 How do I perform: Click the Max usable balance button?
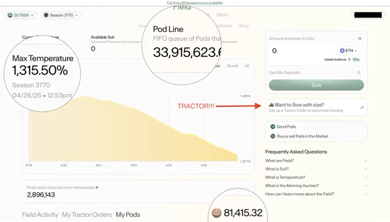[356, 60]
